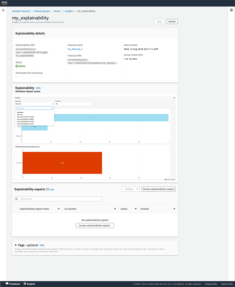235x287 pixels.
Task: Click the Feedback speech bubble icon
Action: click(7, 283)
